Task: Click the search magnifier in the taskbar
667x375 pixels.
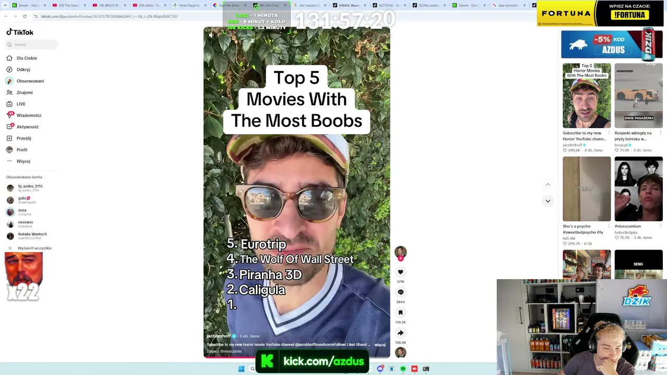Action: [x=253, y=369]
